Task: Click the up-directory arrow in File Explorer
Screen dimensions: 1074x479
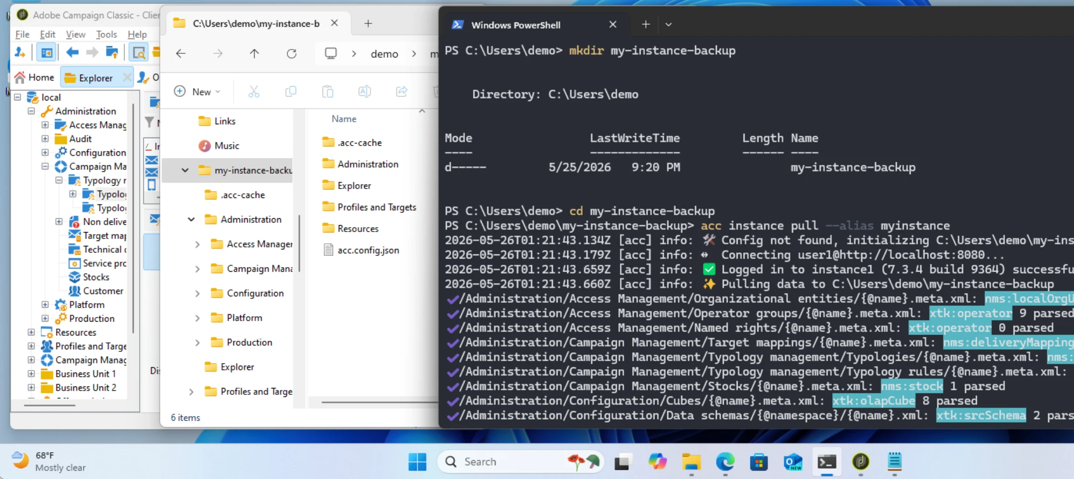Action: tap(254, 53)
